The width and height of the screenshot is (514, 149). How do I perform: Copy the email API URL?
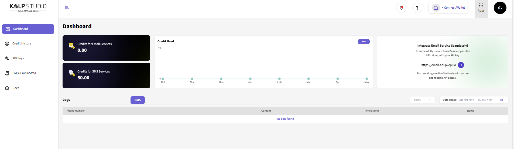point(461,65)
